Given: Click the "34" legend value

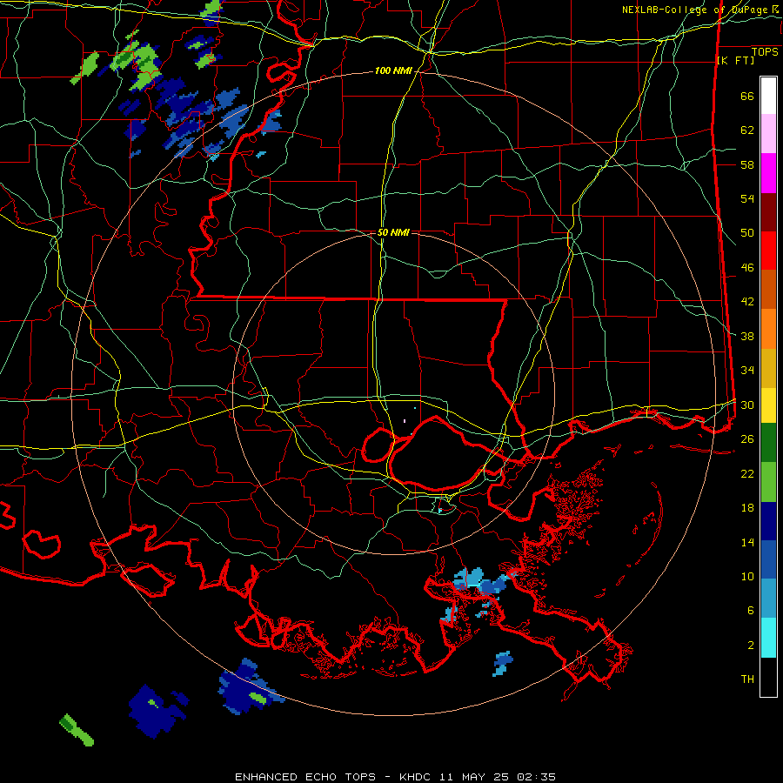Looking at the screenshot, I should [x=747, y=371].
